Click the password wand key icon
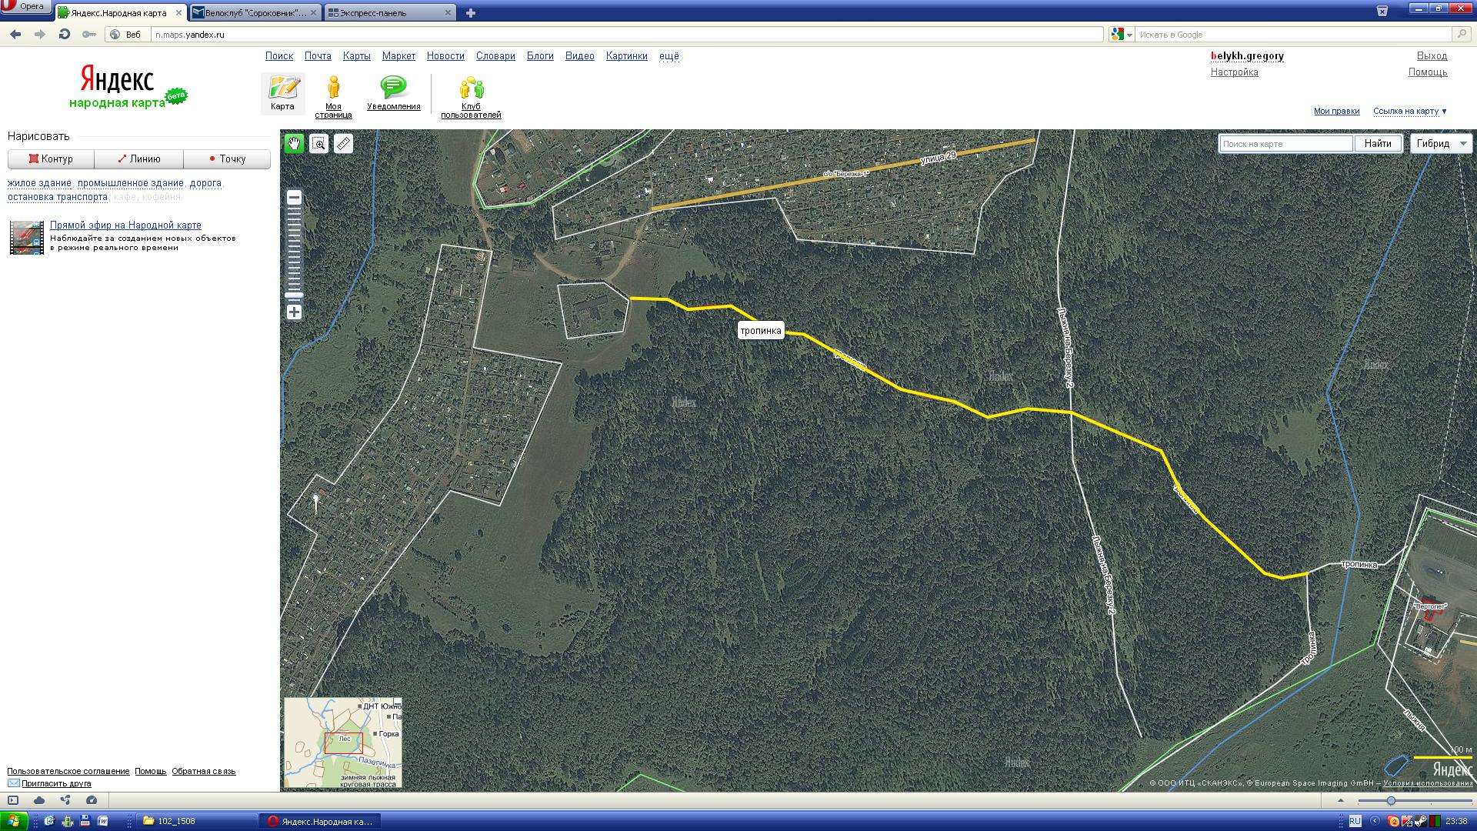 tap(89, 34)
